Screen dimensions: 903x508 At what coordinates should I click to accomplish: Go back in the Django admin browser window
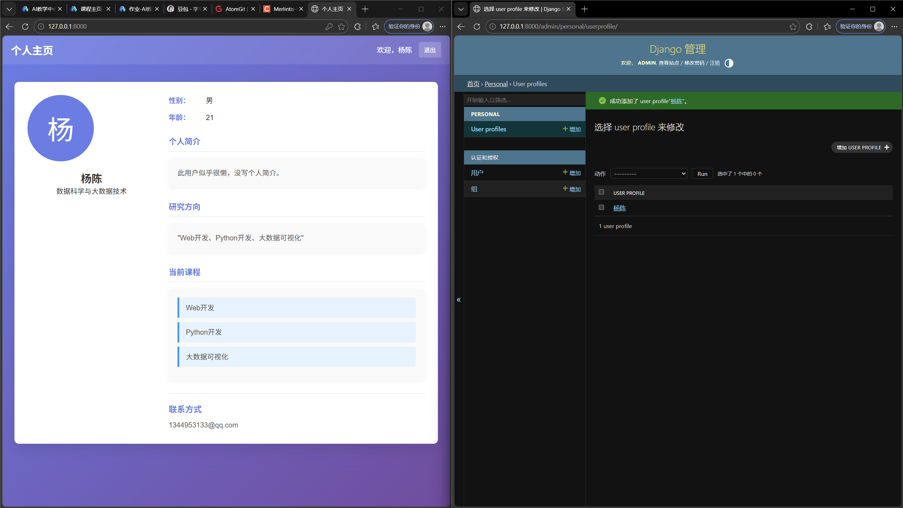click(x=461, y=26)
